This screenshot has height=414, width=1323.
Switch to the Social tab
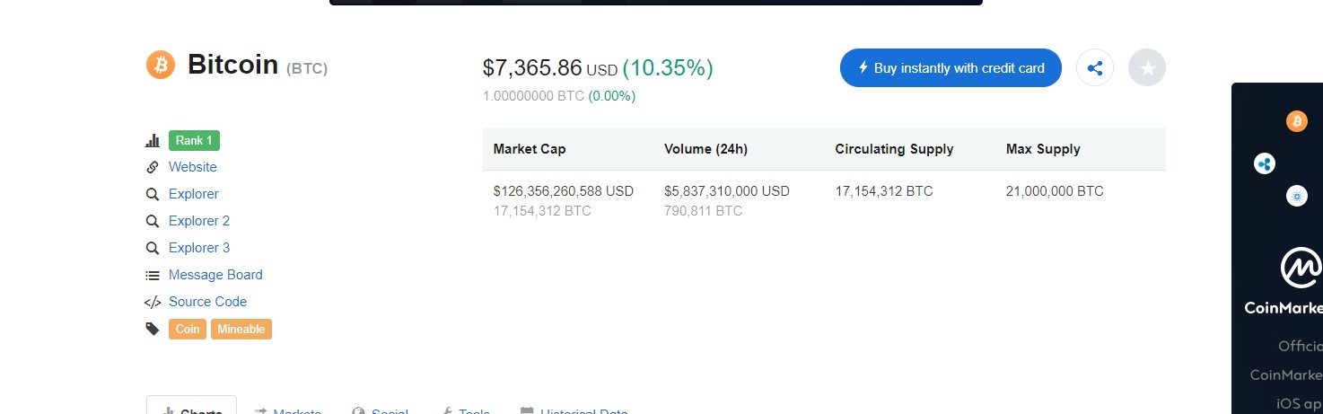(381, 409)
